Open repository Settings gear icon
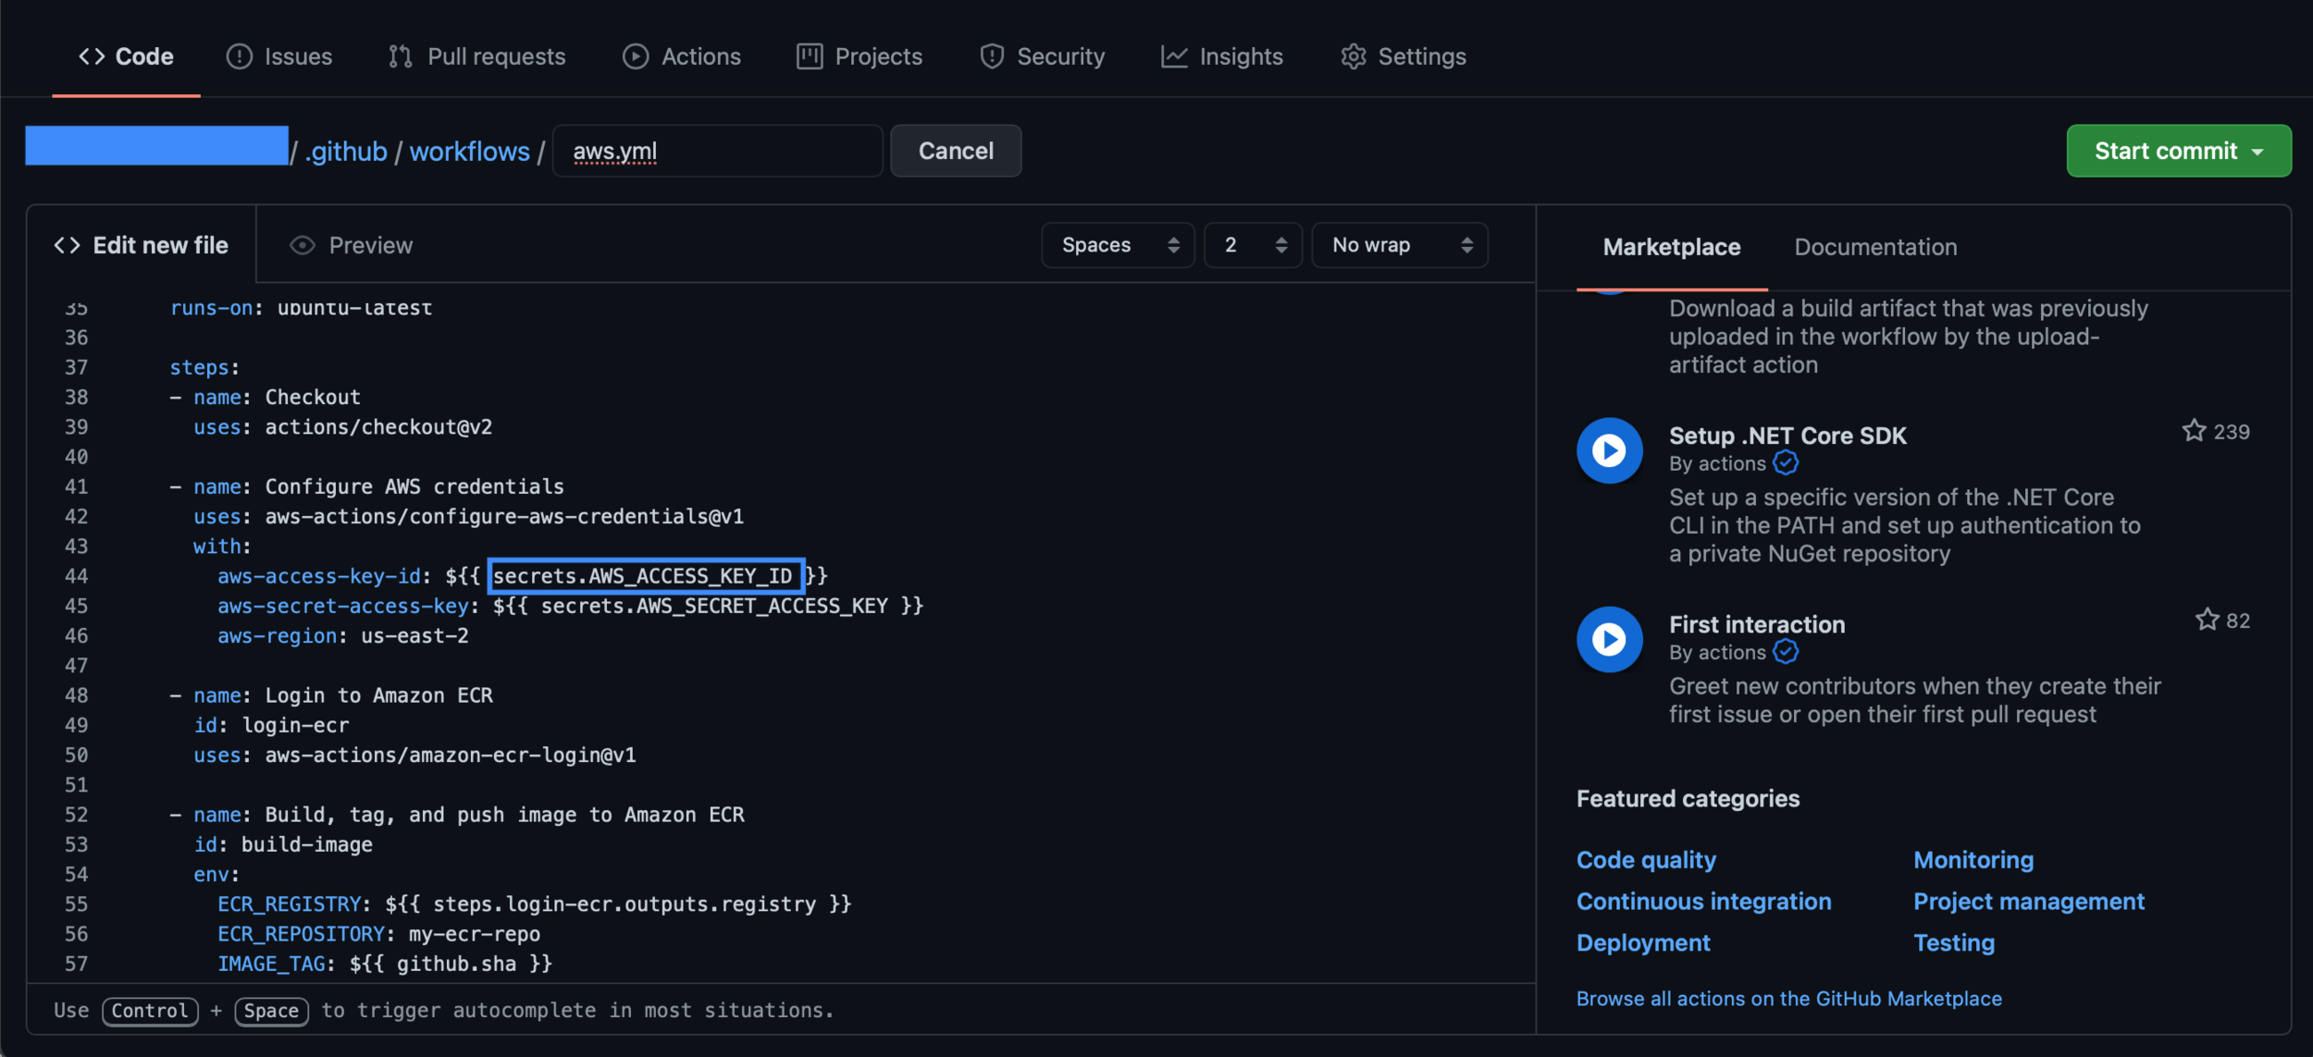This screenshot has width=2313, height=1057. pyautogui.click(x=1352, y=55)
